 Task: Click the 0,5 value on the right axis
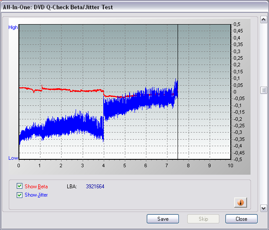[237, 24]
